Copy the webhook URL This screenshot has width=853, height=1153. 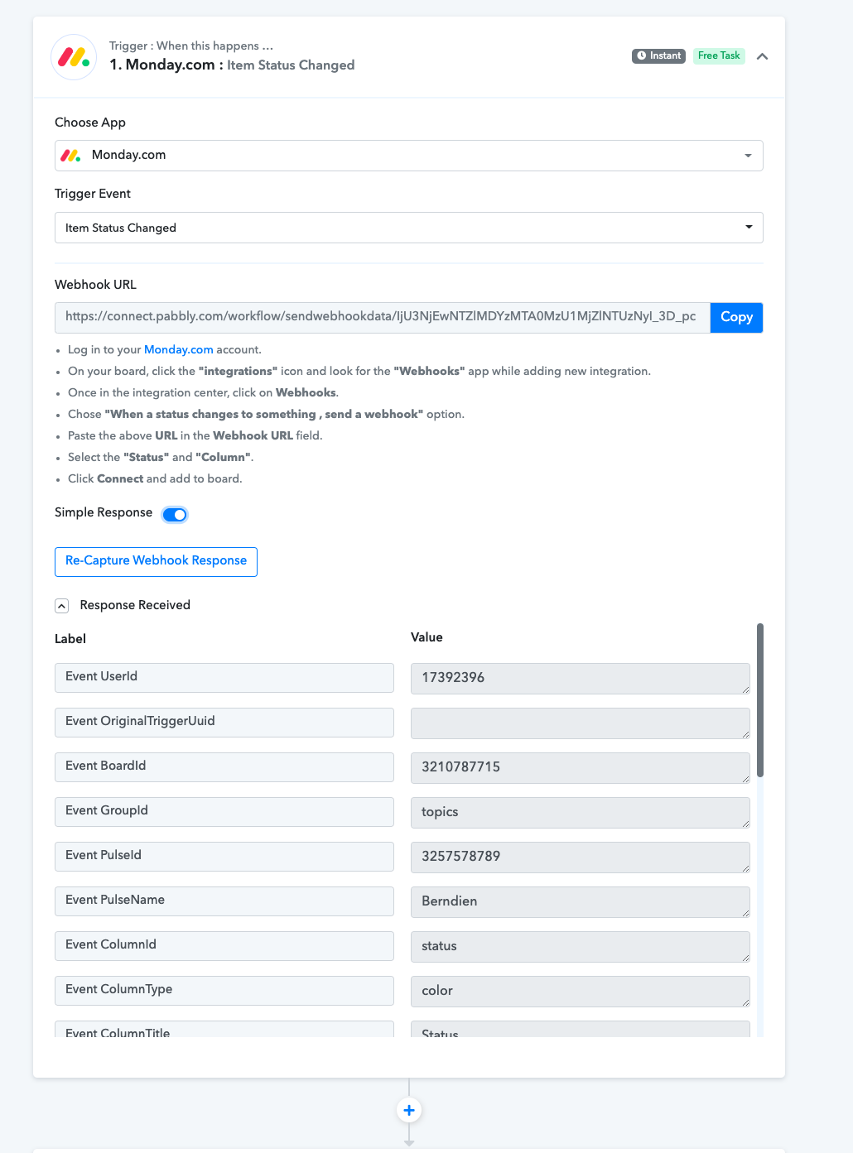[736, 317]
